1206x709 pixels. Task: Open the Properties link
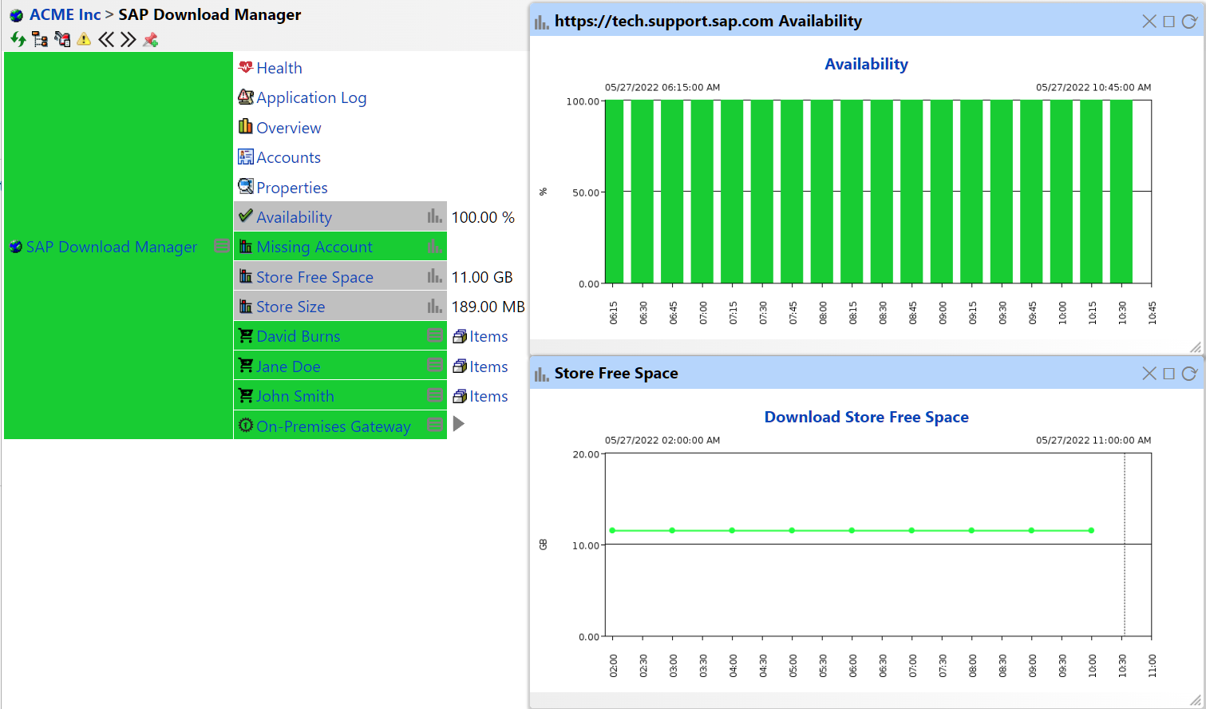(291, 188)
